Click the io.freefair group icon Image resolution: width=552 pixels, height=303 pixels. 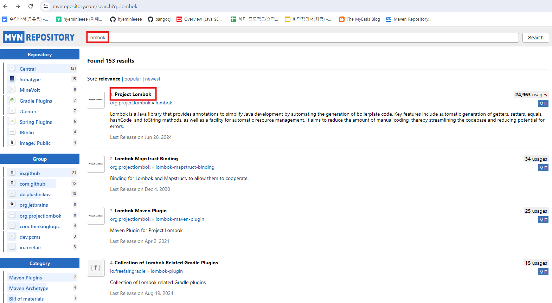(x=12, y=247)
